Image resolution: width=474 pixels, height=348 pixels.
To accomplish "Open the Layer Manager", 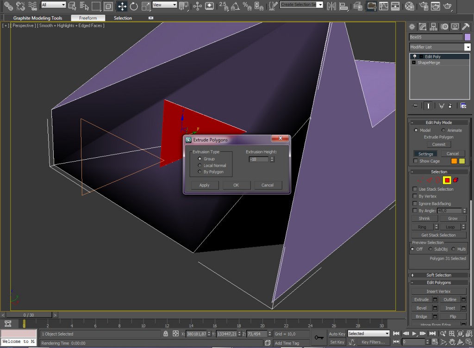I will pyautogui.click(x=358, y=6).
